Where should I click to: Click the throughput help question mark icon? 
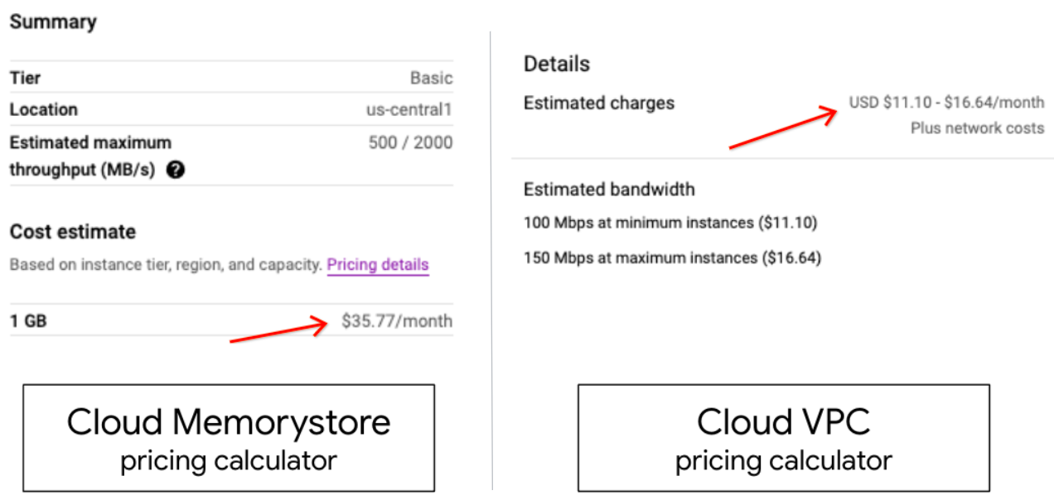(175, 170)
